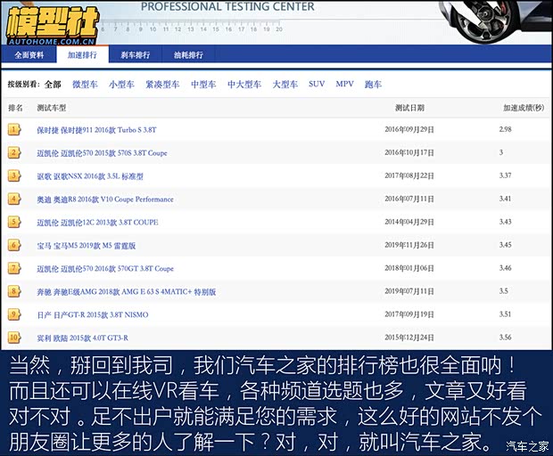Filter by SUV category
The width and height of the screenshot is (553, 456).
coord(317,84)
